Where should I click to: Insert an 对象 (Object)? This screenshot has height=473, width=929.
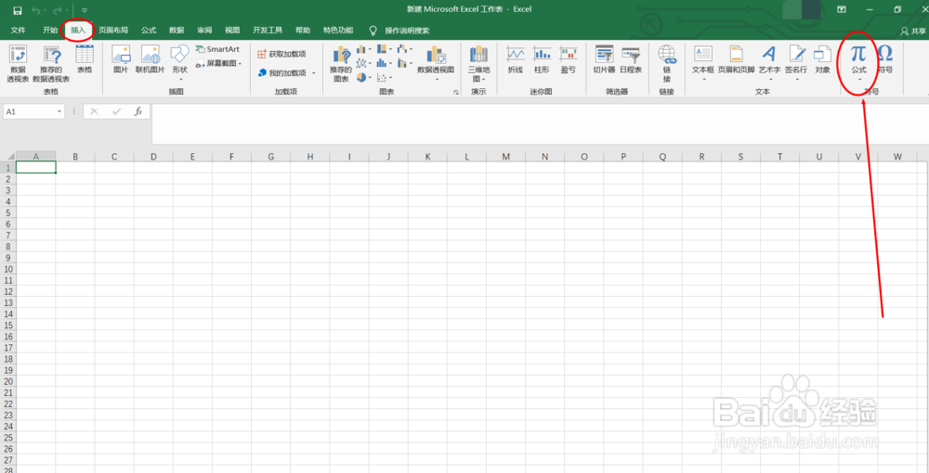point(822,59)
